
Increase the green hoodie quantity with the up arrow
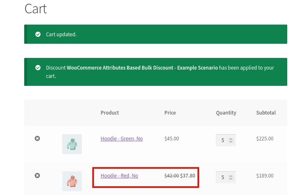[x=232, y=138]
